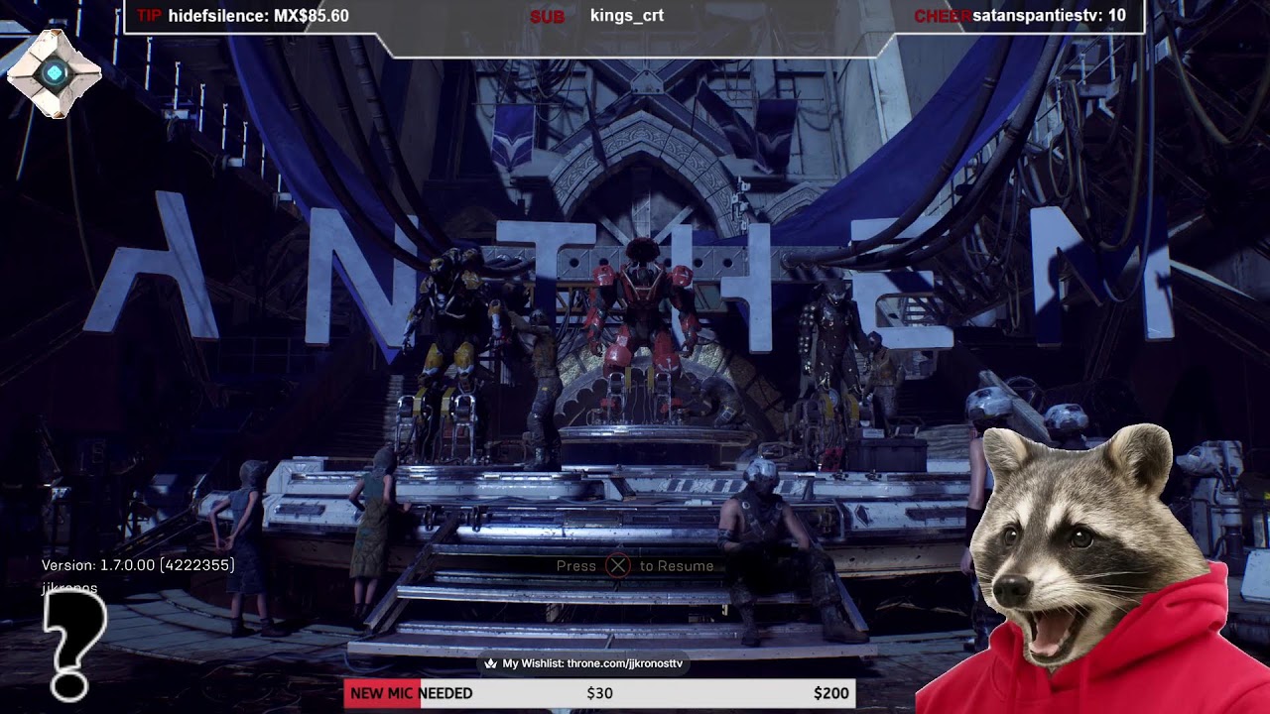Click the SUB label in overlay
Screen dimensions: 1270x714
[548, 17]
